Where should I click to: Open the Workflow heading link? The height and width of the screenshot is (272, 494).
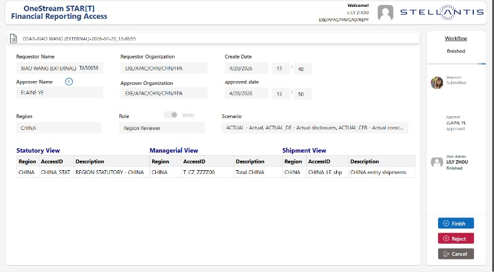pyautogui.click(x=456, y=38)
